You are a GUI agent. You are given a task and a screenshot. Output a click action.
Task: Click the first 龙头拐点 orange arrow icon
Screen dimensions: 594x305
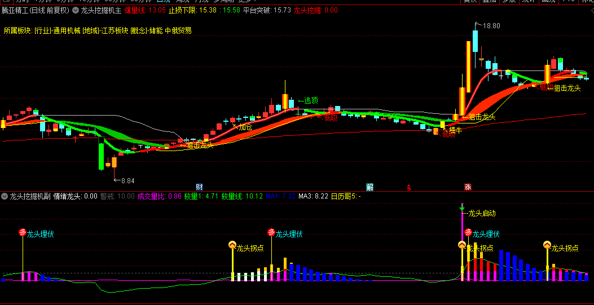click(232, 245)
